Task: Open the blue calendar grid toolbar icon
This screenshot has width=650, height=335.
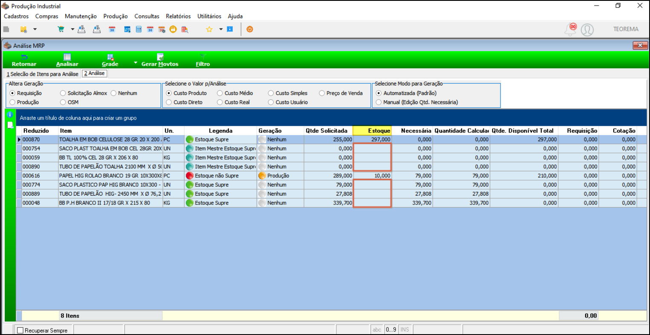Action: pos(127,29)
